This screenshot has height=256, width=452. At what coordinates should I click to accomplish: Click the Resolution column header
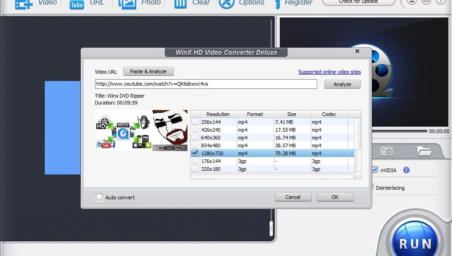click(218, 114)
